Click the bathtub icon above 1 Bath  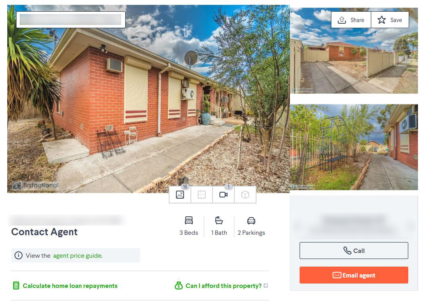coord(219,220)
